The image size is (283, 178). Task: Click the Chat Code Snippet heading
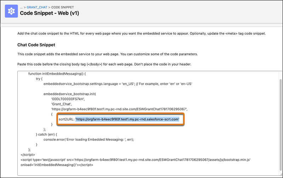(x=36, y=45)
